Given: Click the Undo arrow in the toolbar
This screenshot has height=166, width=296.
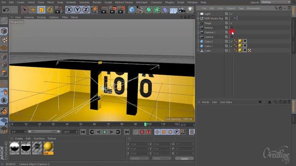Looking at the screenshot, I should [6, 10].
